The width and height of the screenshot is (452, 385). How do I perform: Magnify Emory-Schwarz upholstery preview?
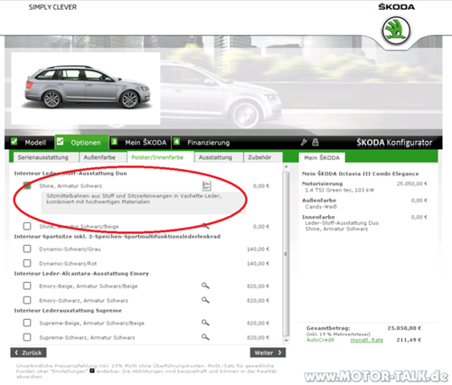pyautogui.click(x=205, y=300)
